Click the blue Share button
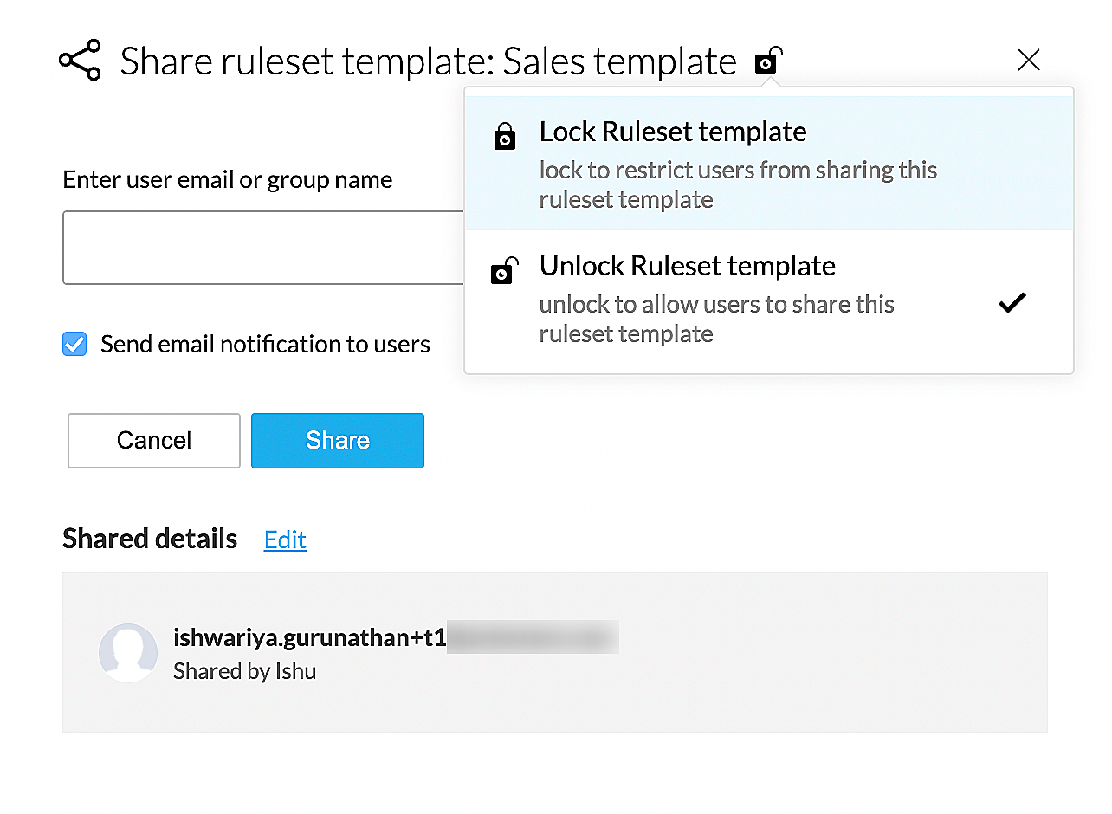 (337, 441)
